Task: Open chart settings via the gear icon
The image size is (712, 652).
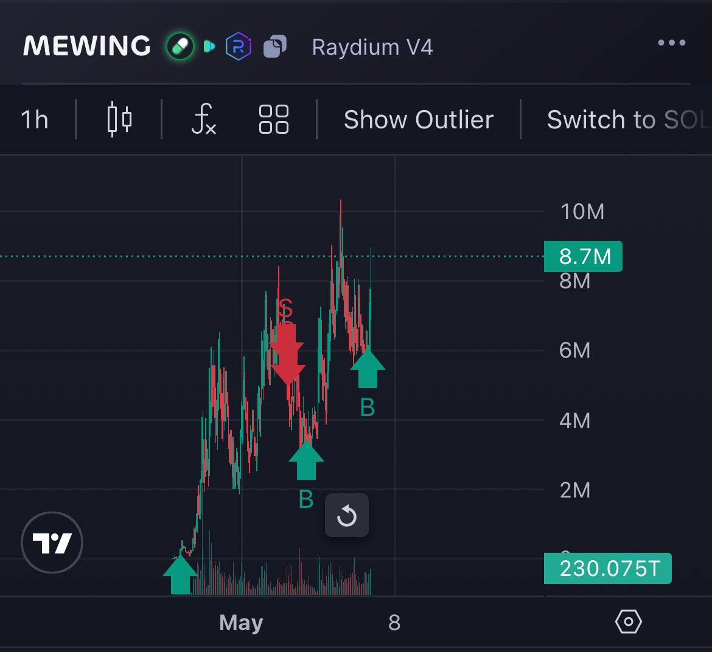Action: [628, 622]
